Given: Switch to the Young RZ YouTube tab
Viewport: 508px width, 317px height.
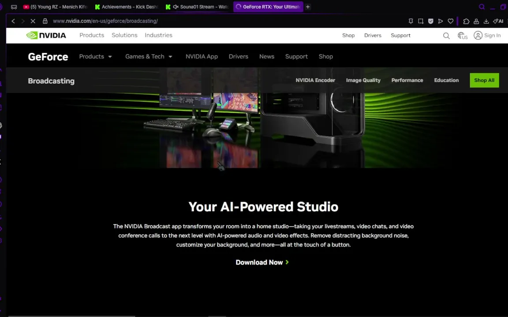Looking at the screenshot, I should (x=56, y=7).
